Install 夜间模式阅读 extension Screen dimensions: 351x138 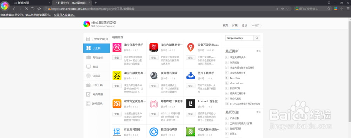[154, 86]
